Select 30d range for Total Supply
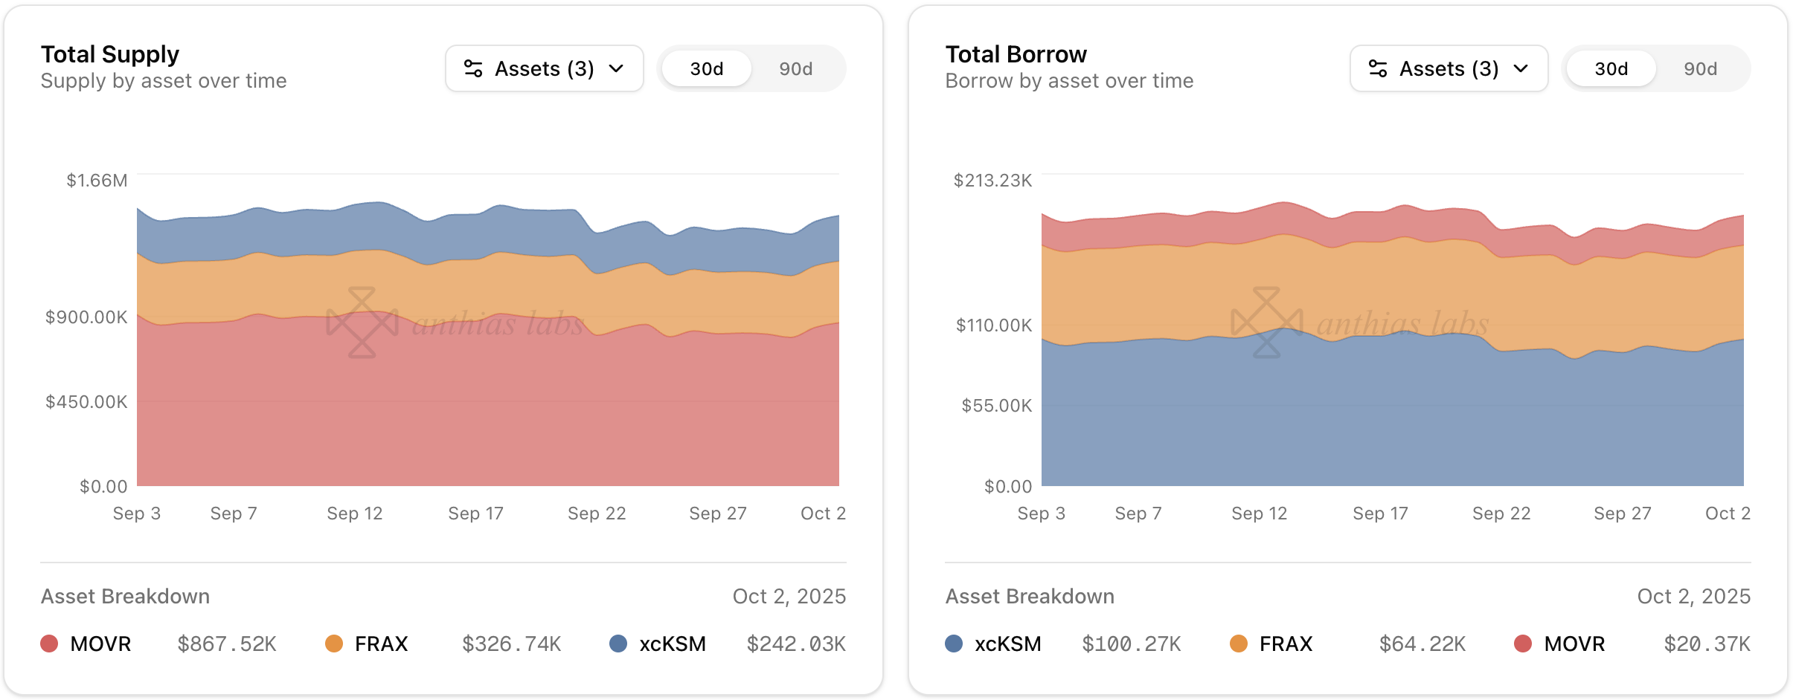This screenshot has height=700, width=1793. [706, 69]
